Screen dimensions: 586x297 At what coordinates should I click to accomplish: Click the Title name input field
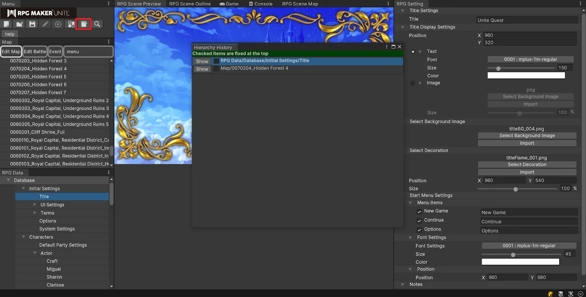click(x=527, y=20)
